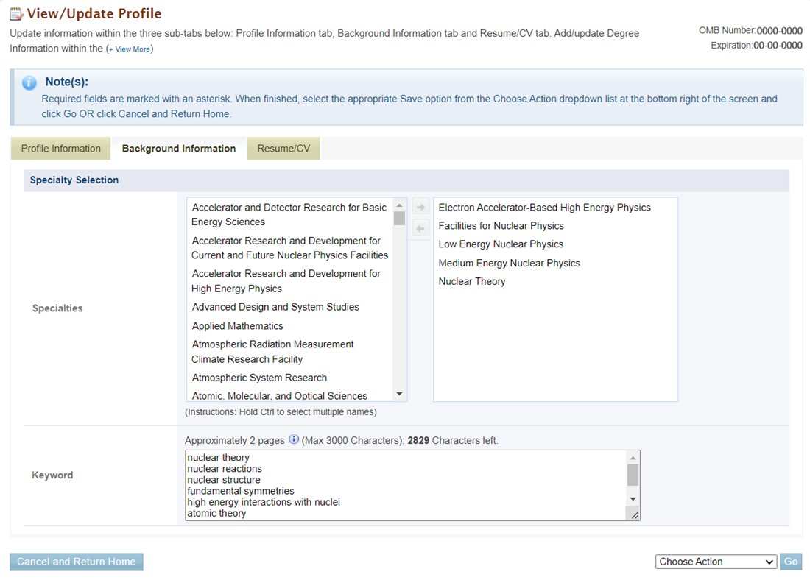Screen dimensions: 810x580
Task: Click the keyword box scrollbar thumb
Action: [633, 475]
